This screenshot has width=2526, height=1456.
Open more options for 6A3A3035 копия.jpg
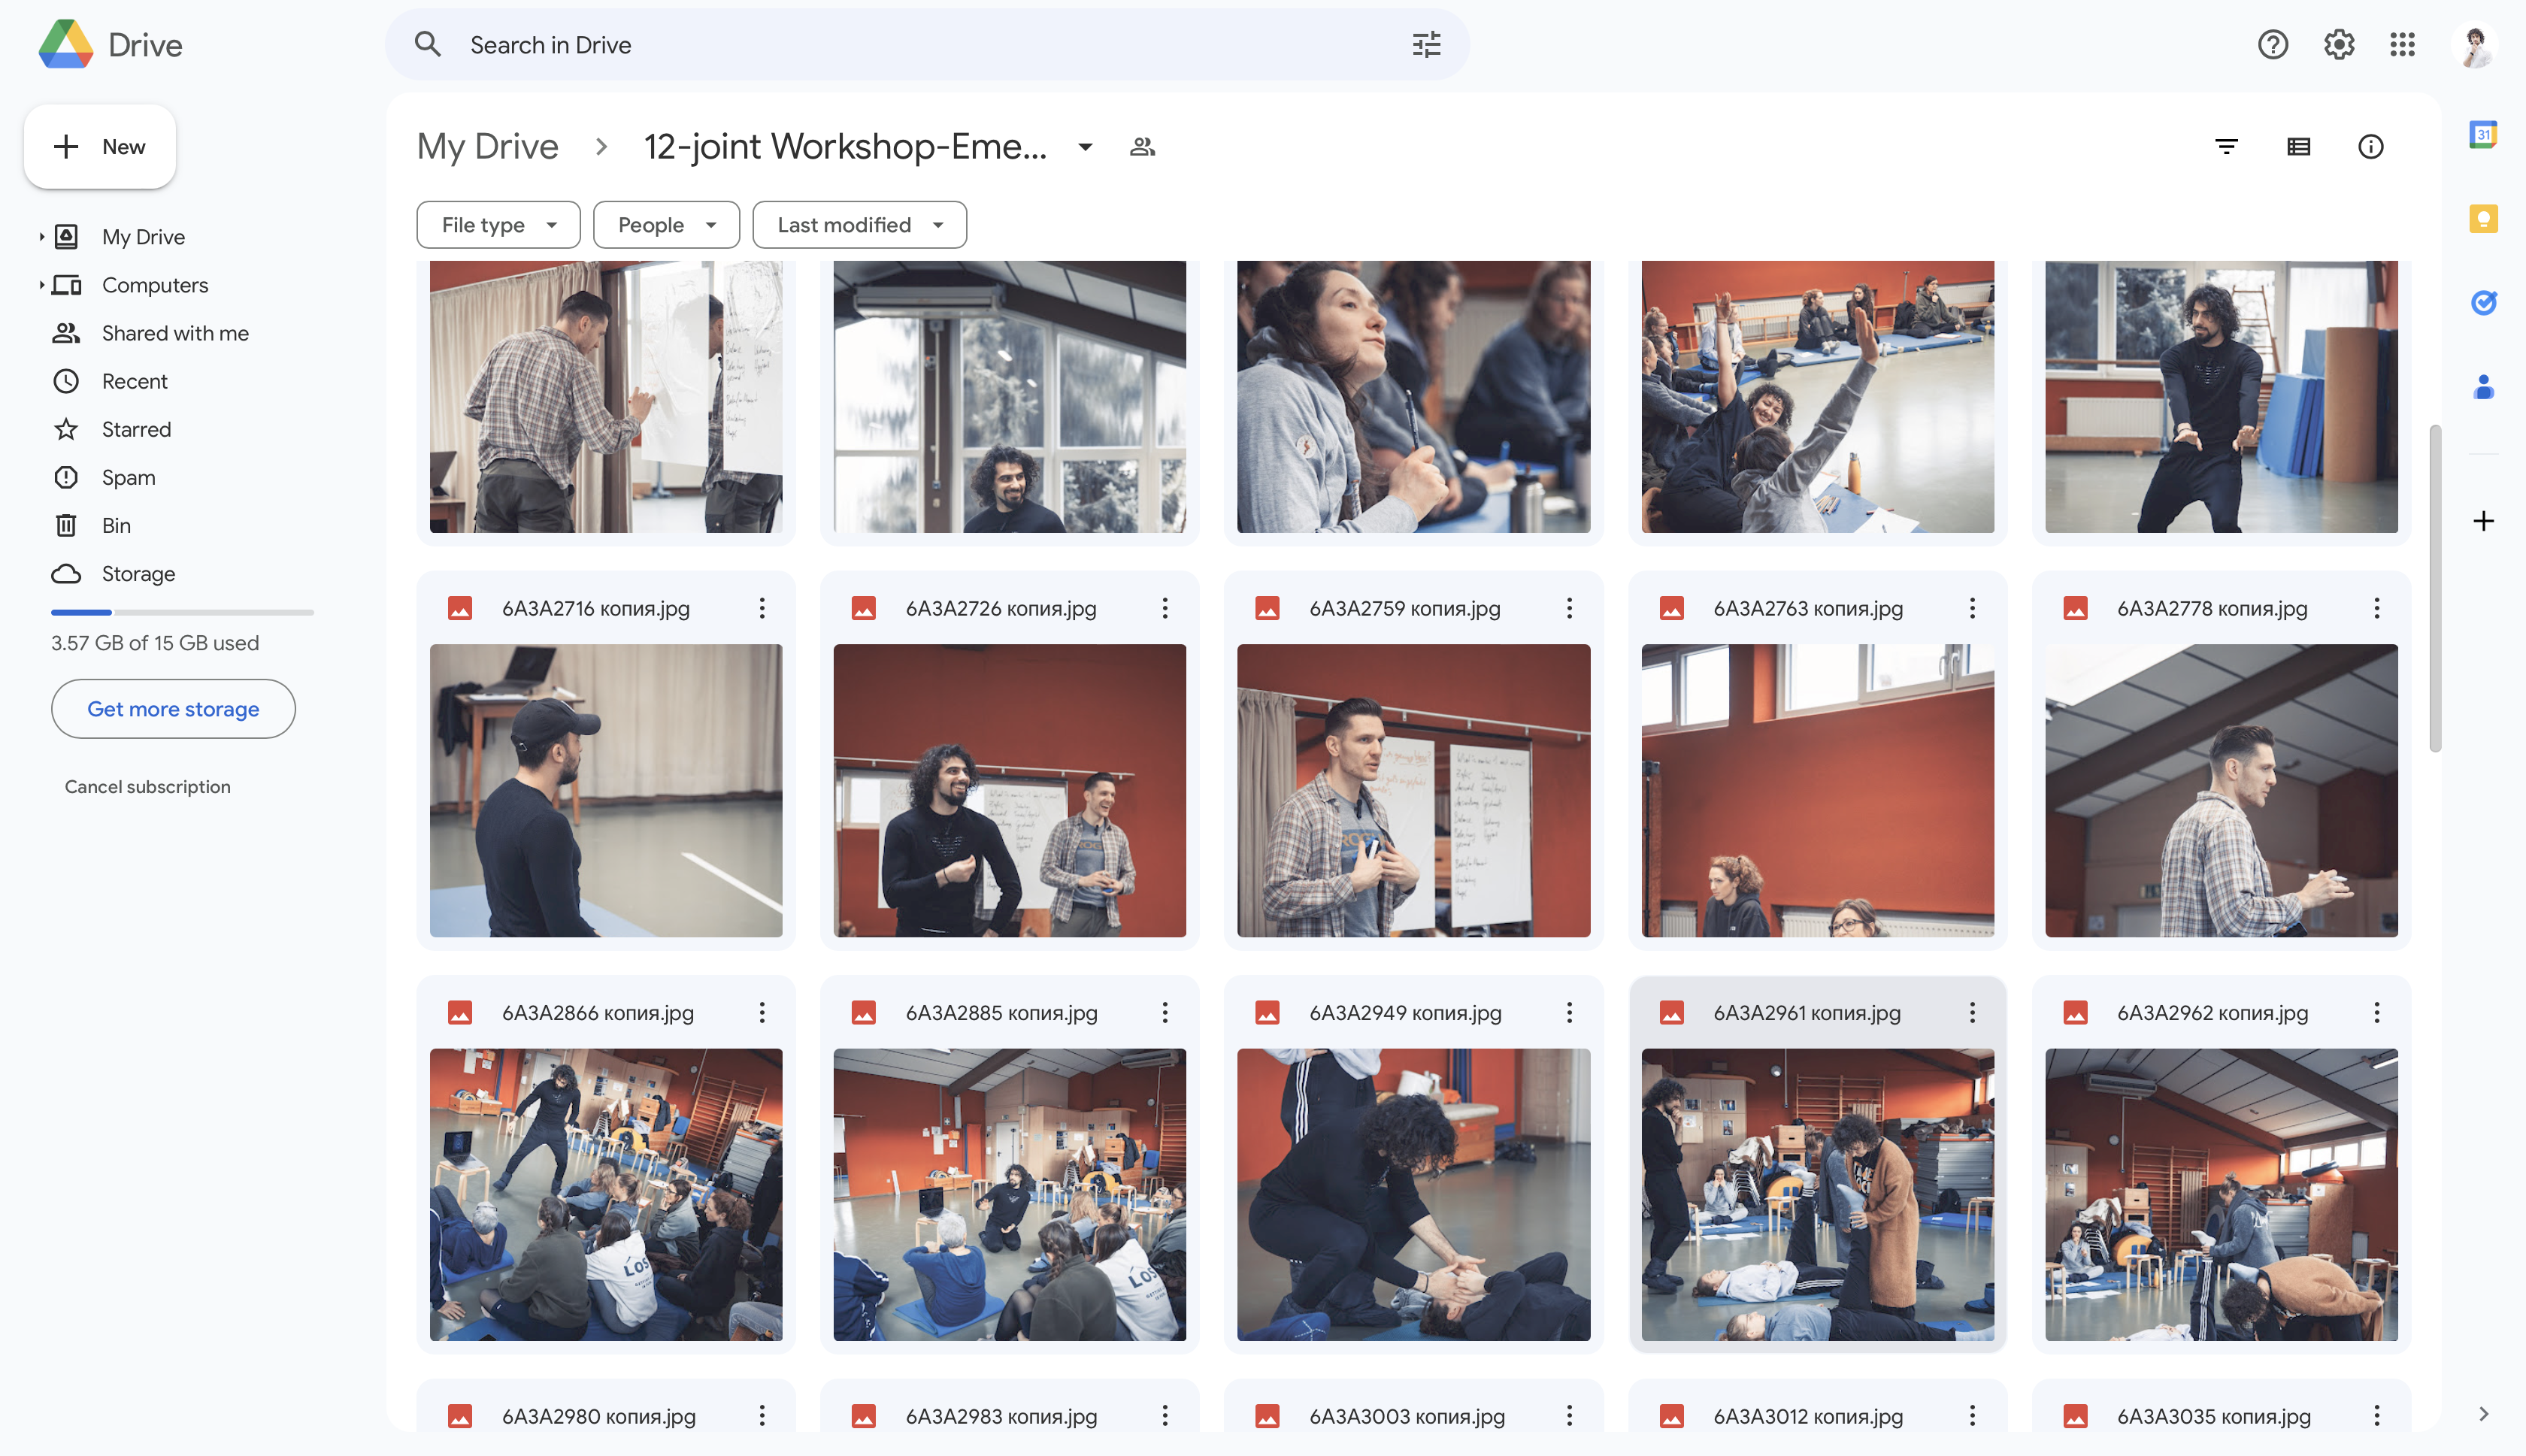tap(2376, 1415)
